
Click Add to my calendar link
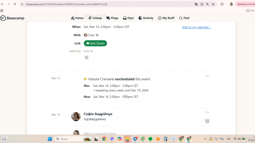[x=196, y=27]
